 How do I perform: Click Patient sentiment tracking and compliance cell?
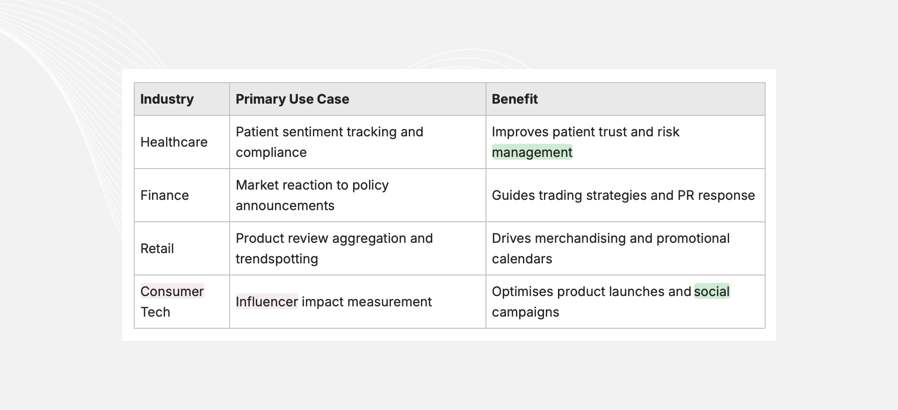coord(329,142)
